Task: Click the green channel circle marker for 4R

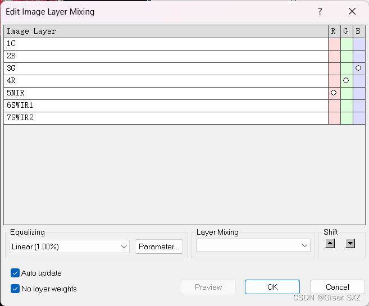Action: [x=346, y=80]
